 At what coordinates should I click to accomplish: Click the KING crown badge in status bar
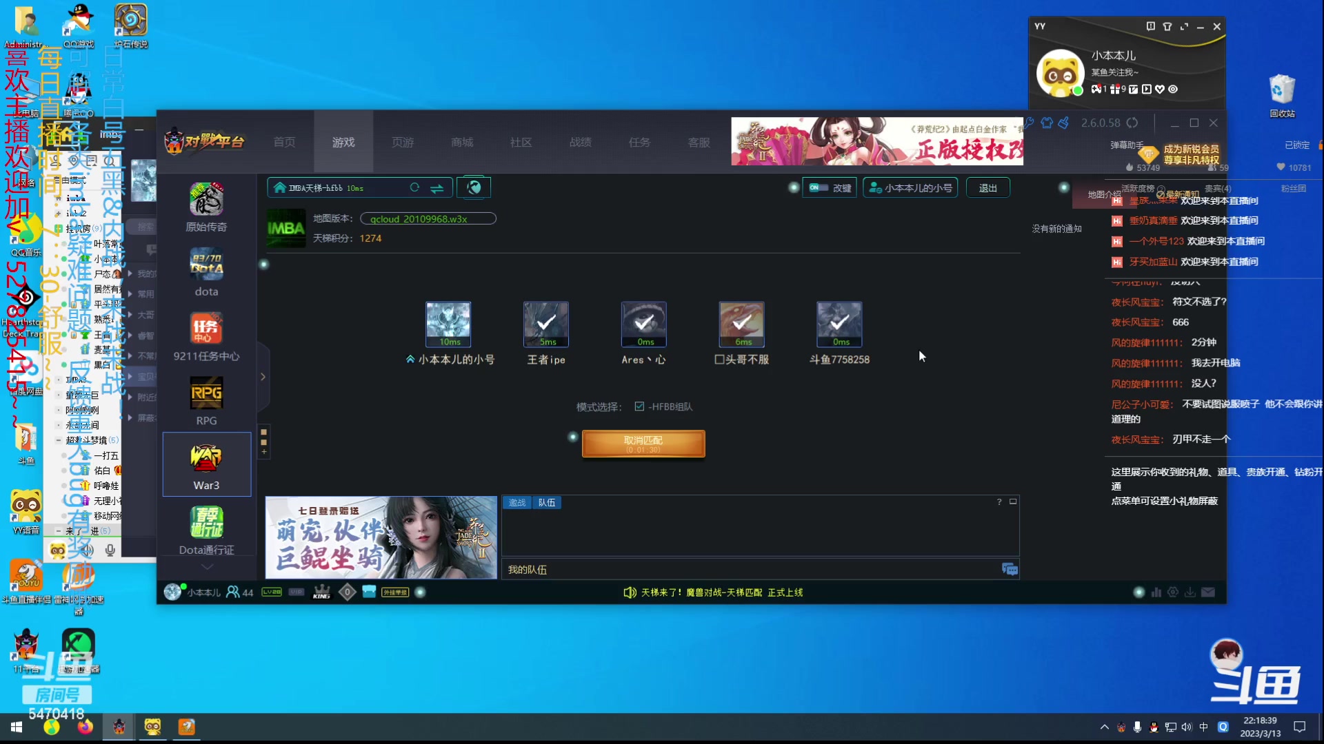321,592
